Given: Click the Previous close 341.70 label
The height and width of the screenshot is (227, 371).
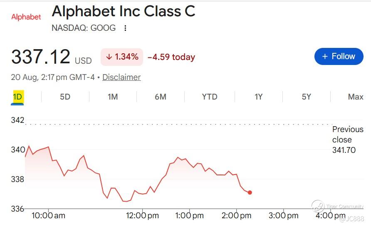Looking at the screenshot, I should click(348, 140).
